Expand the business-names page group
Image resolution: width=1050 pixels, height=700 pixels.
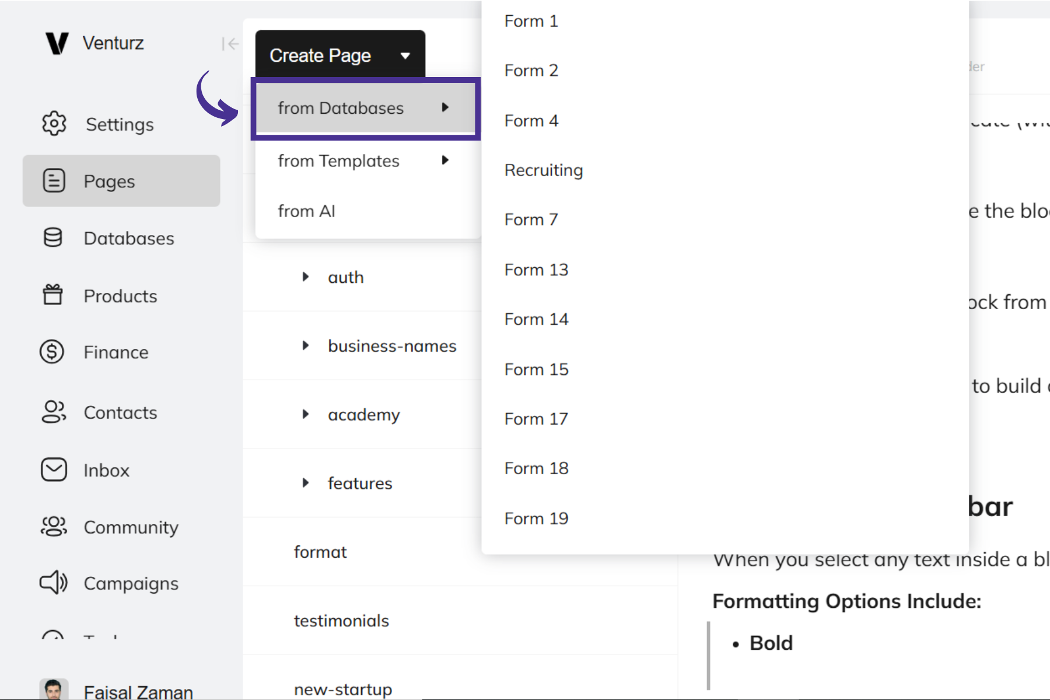tap(306, 346)
